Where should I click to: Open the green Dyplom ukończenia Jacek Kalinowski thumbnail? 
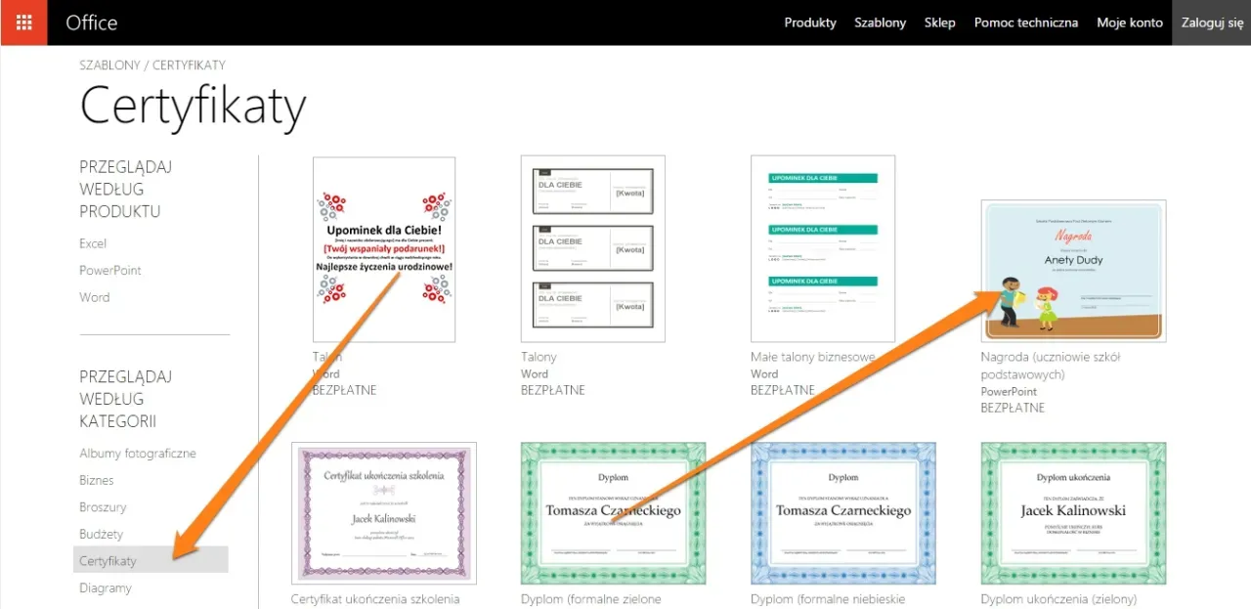point(1073,513)
